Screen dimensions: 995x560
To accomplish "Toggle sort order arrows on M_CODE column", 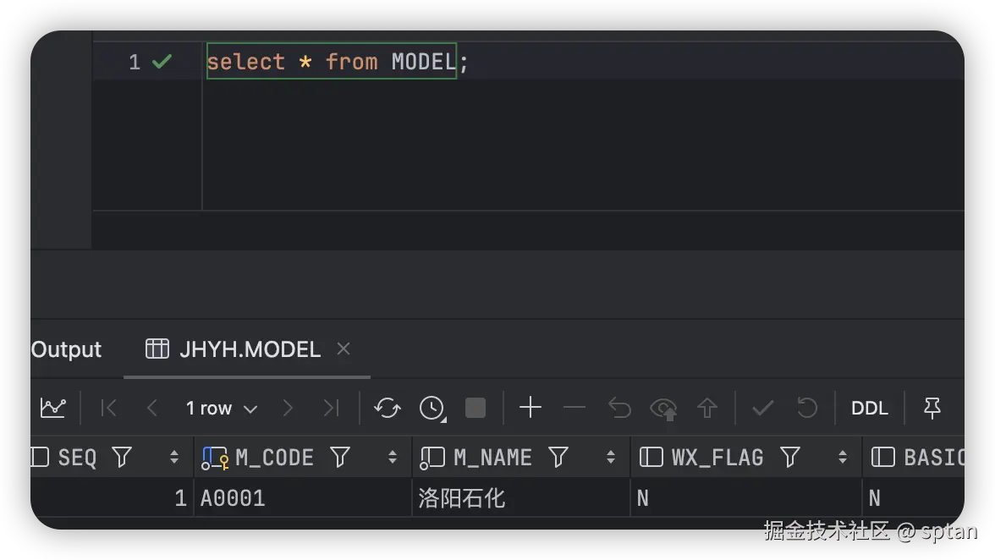I will (393, 458).
